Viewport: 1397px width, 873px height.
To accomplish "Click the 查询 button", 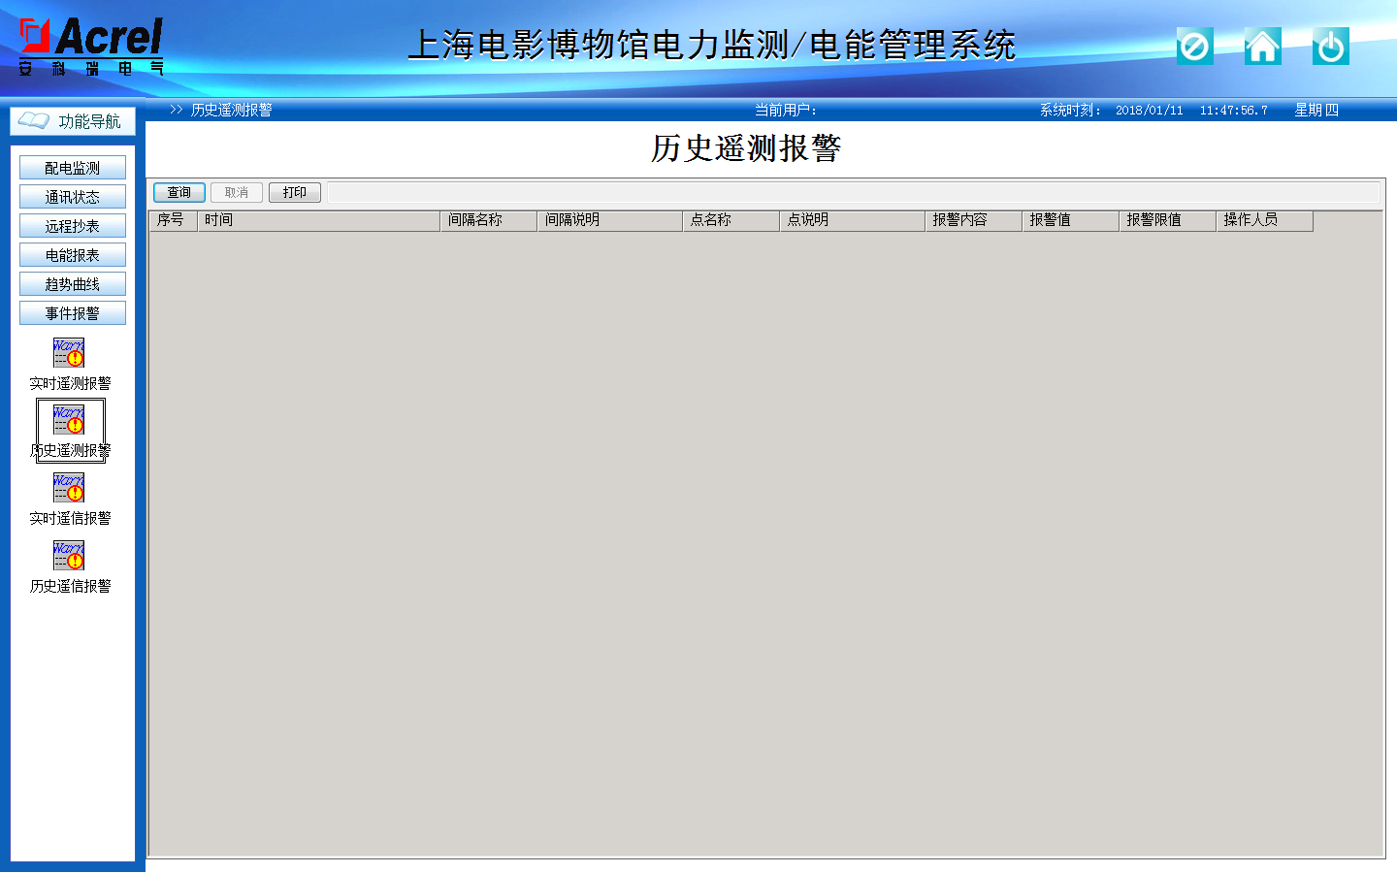I will pos(179,192).
